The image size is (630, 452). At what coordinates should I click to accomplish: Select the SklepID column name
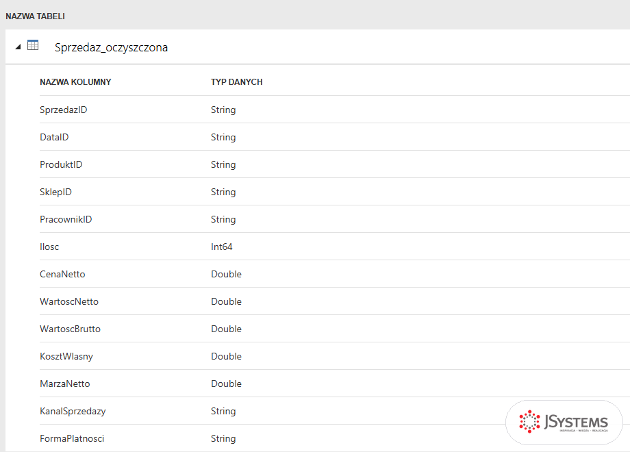pyautogui.click(x=56, y=192)
